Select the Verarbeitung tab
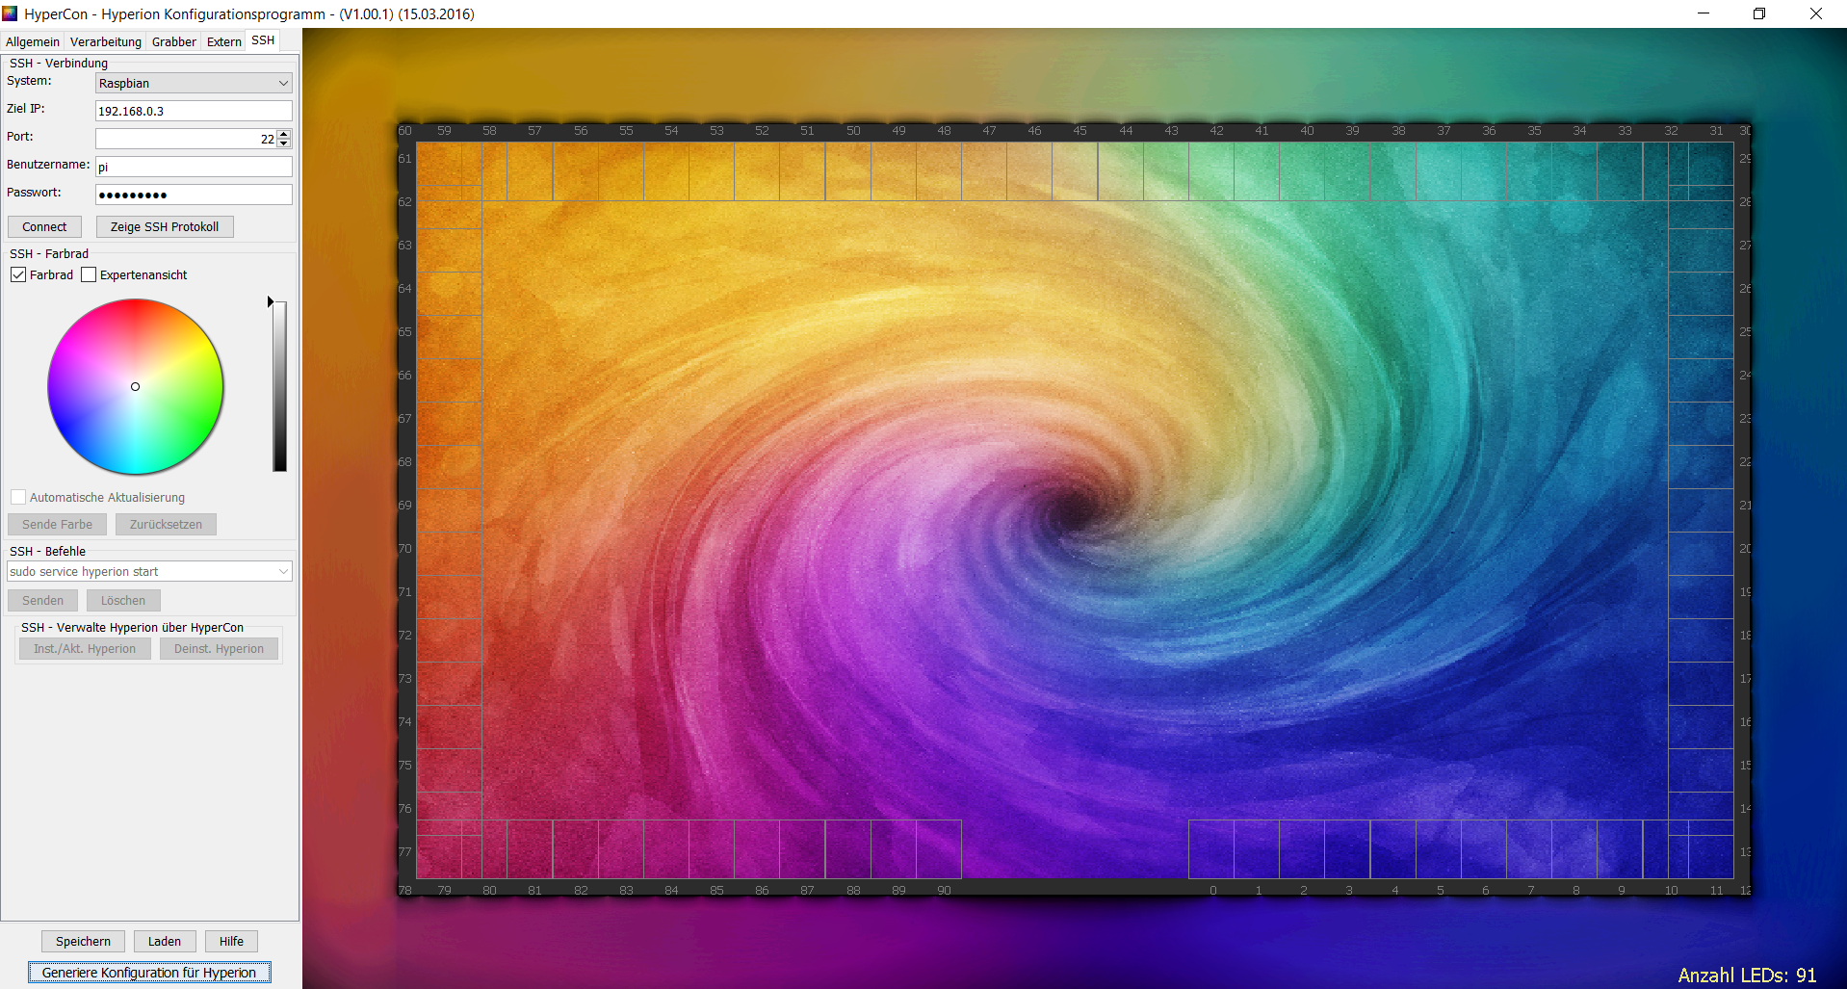Viewport: 1847px width, 989px height. [x=106, y=41]
